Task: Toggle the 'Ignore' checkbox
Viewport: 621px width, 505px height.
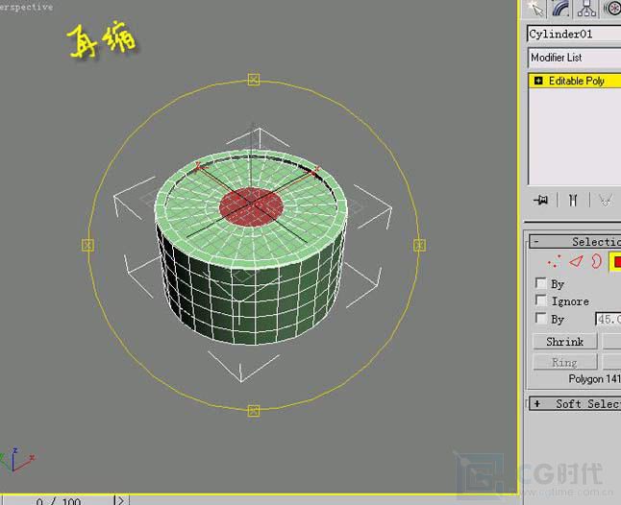Action: (540, 301)
